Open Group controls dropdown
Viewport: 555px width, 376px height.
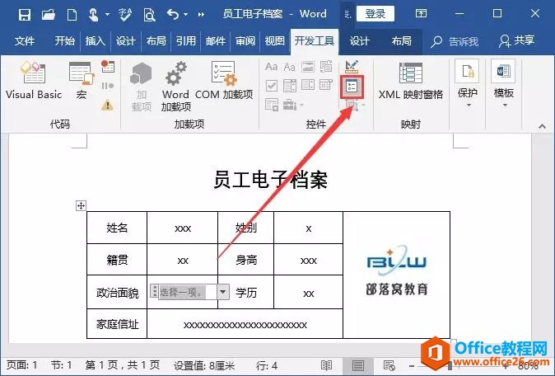(x=354, y=105)
